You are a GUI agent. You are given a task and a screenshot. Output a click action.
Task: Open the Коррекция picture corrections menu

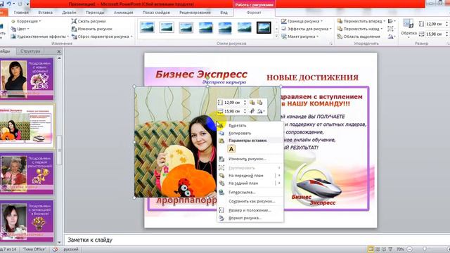click(x=27, y=21)
